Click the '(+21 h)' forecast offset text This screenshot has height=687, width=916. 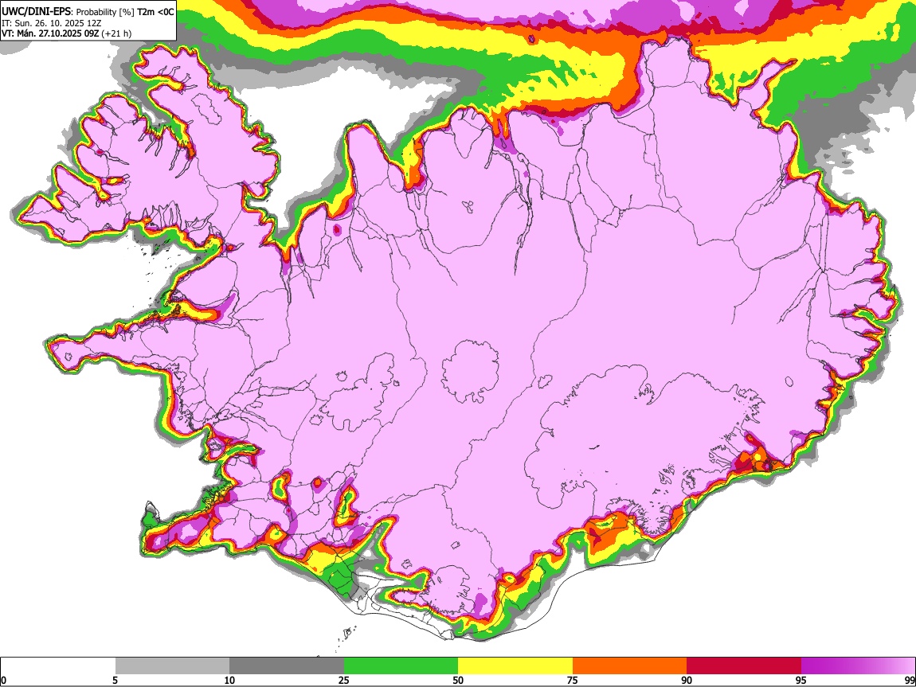(116, 33)
